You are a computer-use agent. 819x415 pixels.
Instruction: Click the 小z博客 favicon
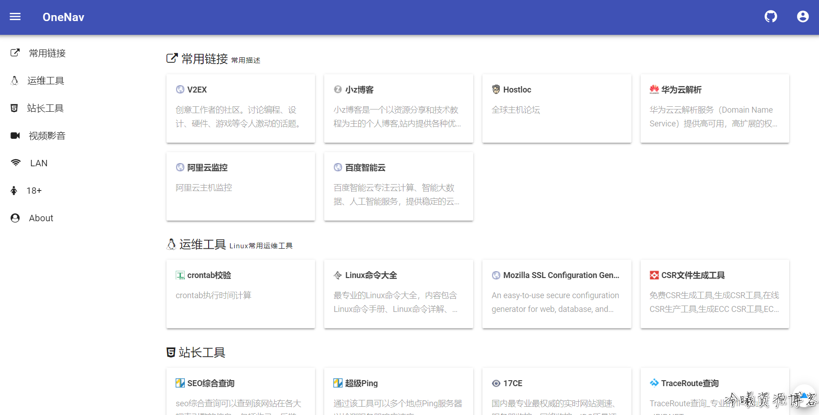338,89
